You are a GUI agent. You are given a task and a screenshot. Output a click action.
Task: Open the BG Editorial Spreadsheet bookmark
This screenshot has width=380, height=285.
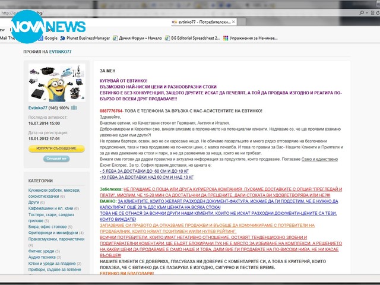click(192, 38)
